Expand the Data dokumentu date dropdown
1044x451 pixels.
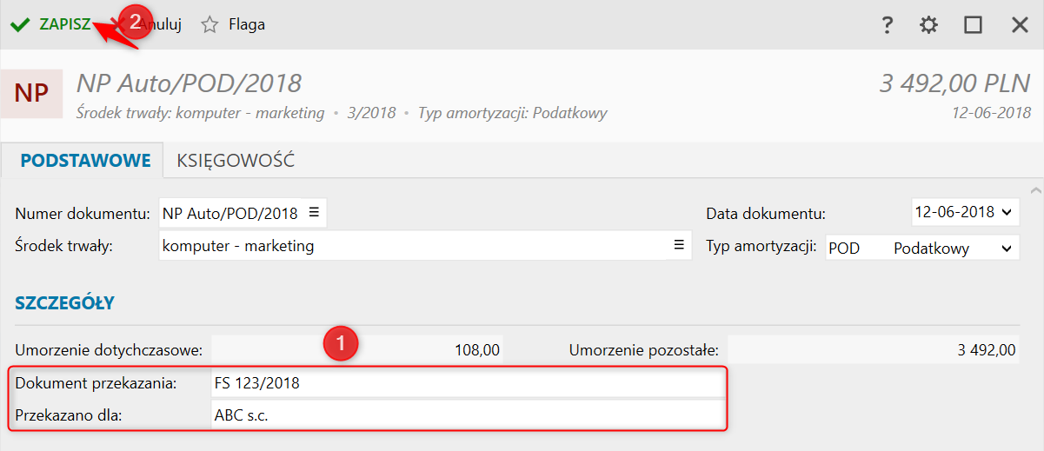1007,212
